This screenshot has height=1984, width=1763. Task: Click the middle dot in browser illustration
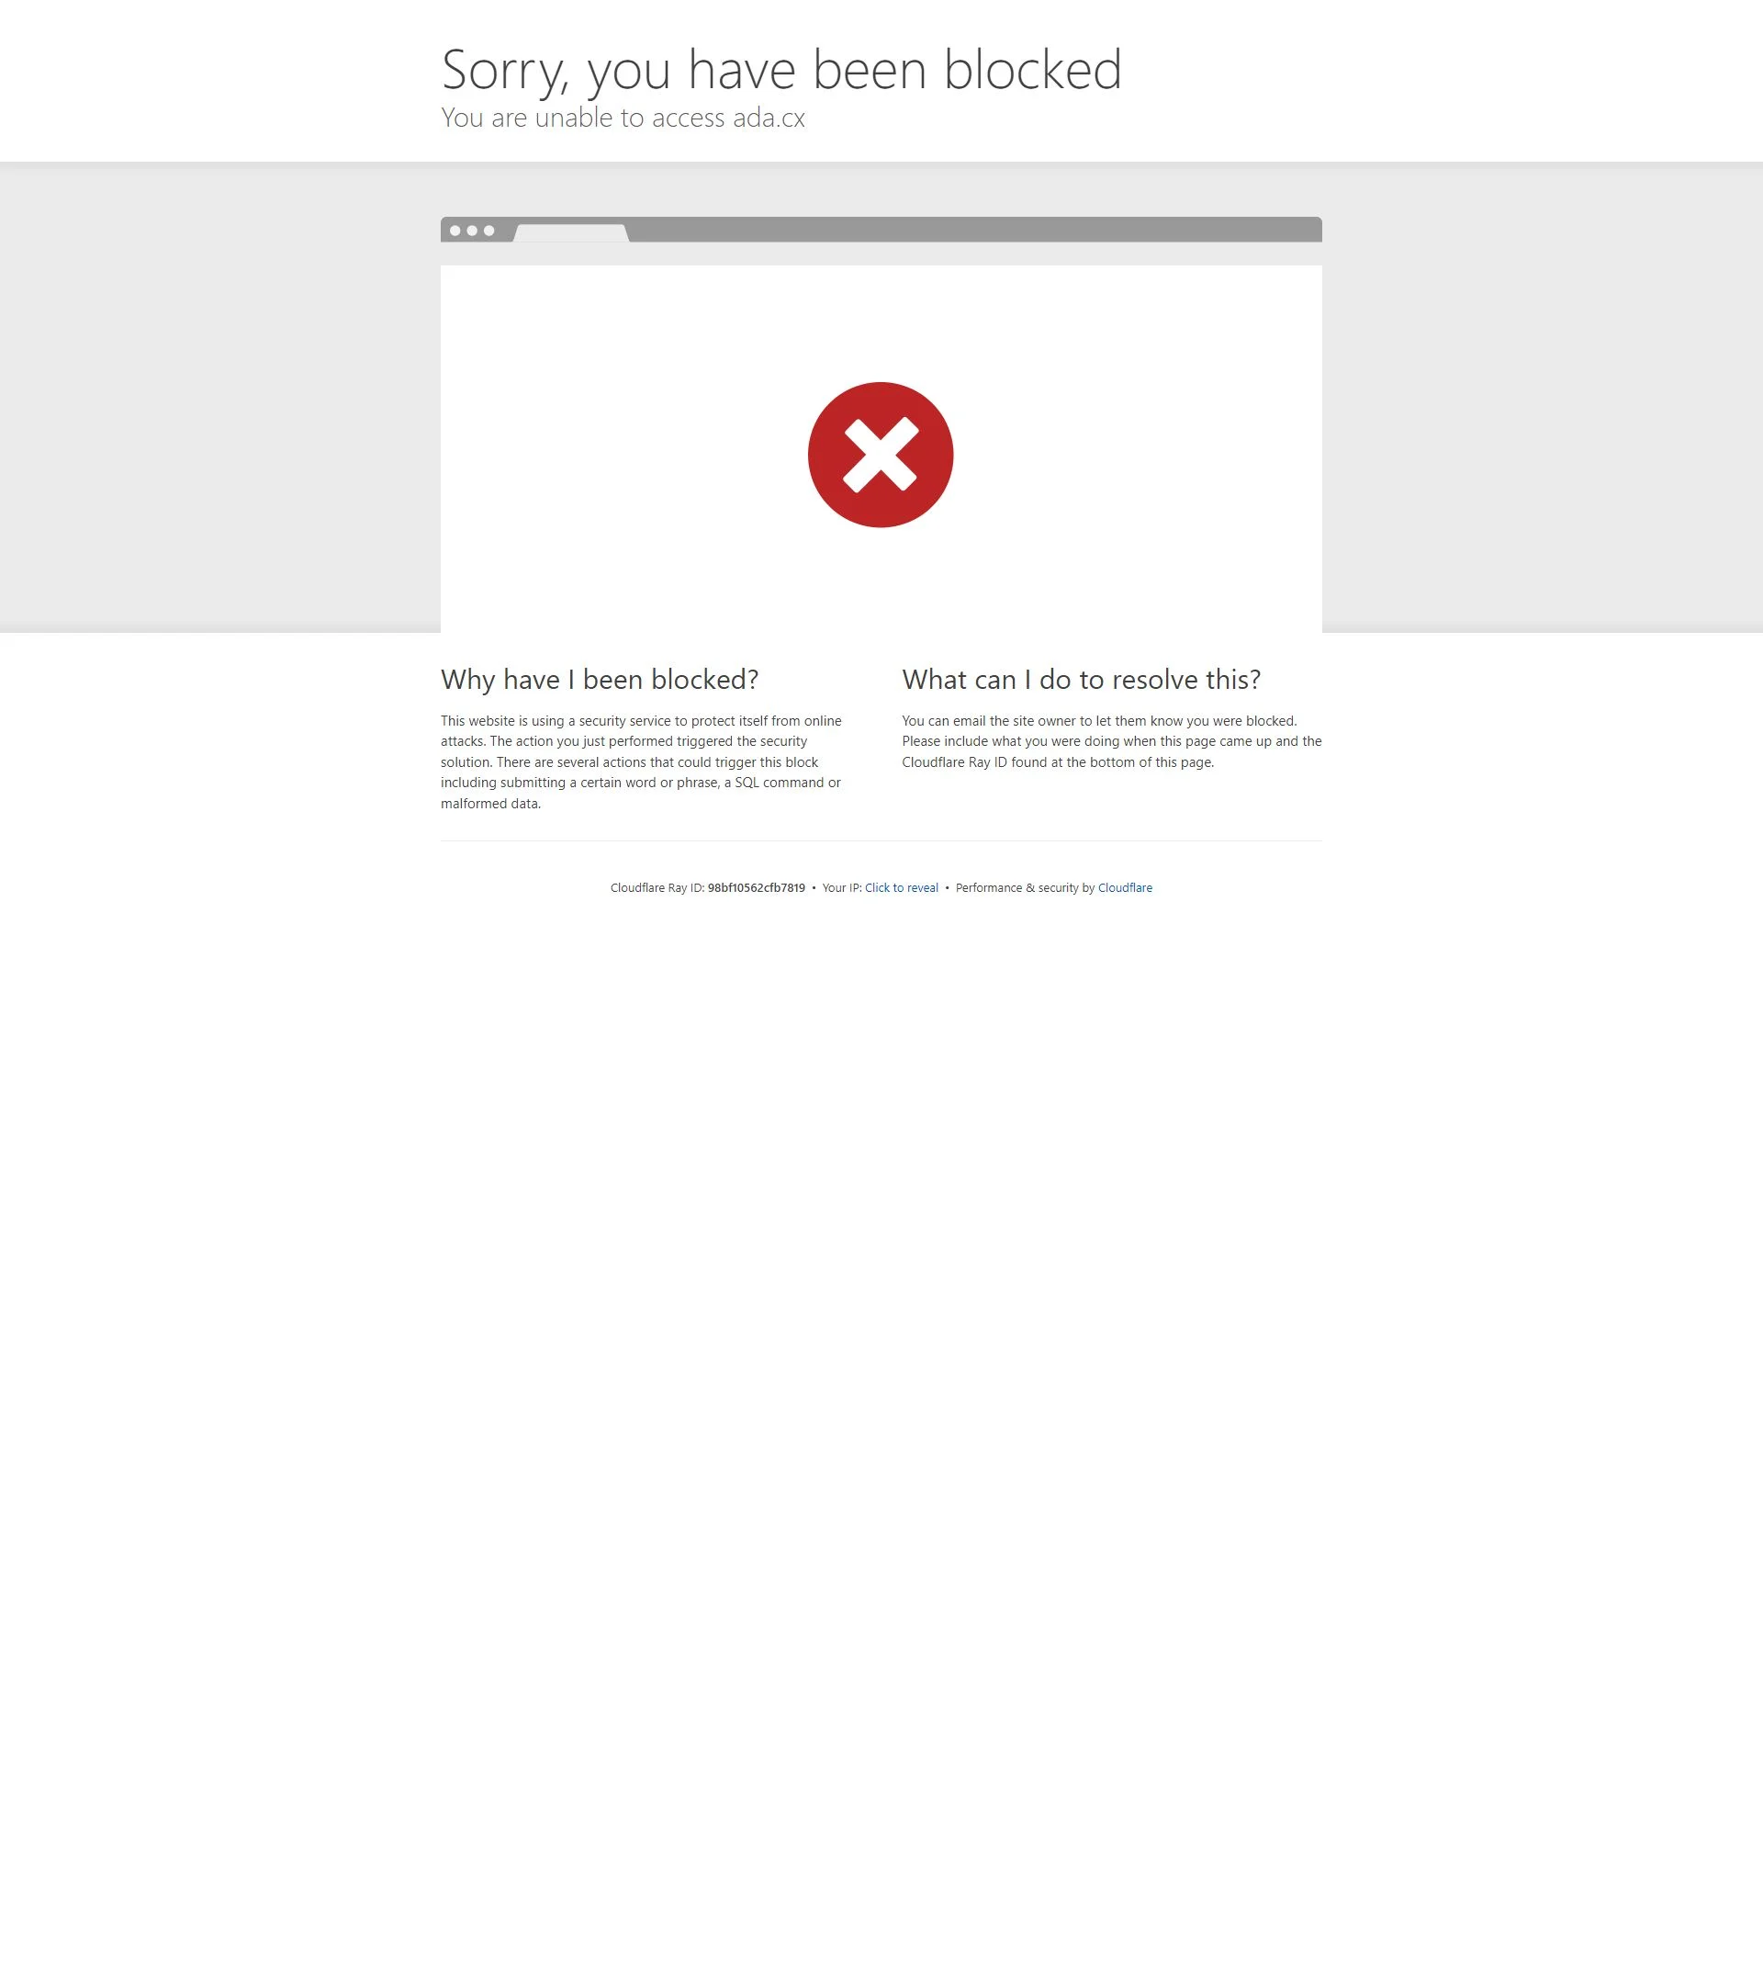point(472,231)
